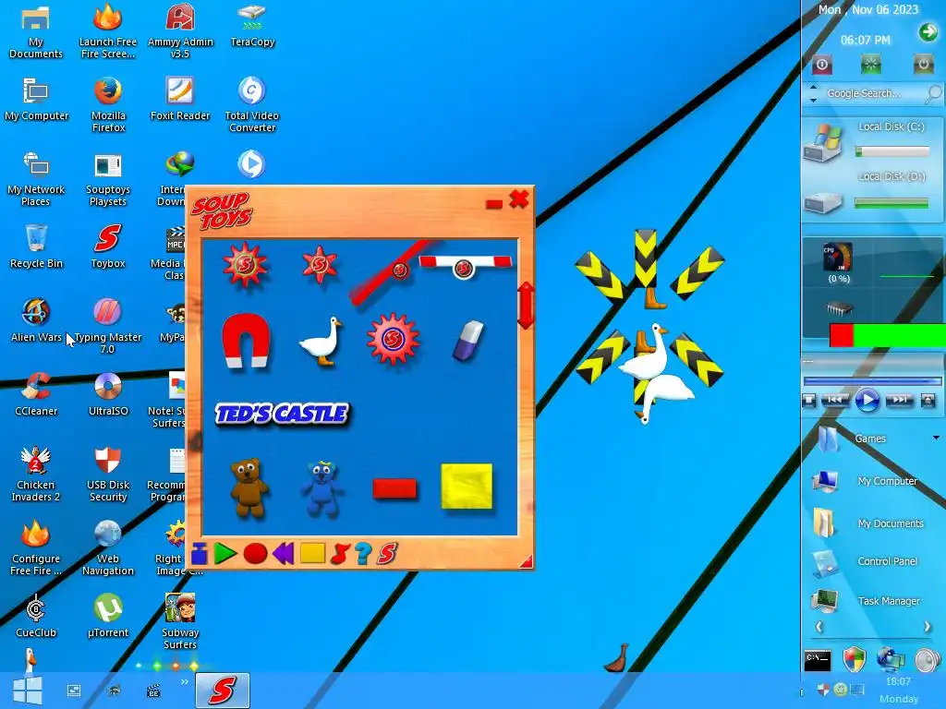Pick the brown teddy bear toy
The height and width of the screenshot is (709, 946).
[x=249, y=487]
